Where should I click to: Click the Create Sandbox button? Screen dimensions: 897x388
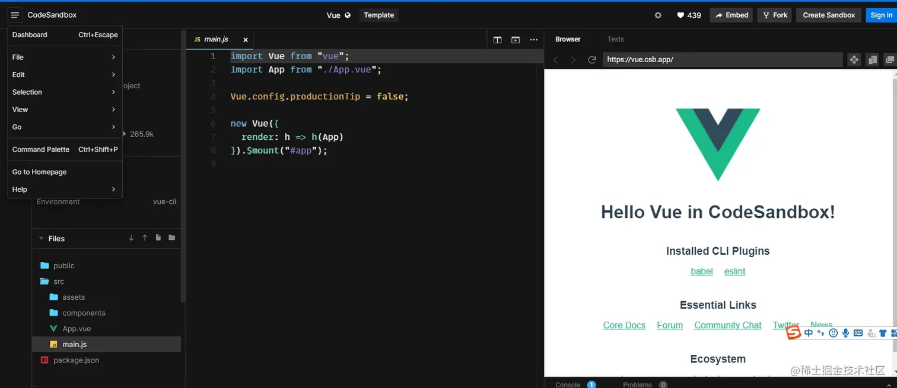coord(829,15)
